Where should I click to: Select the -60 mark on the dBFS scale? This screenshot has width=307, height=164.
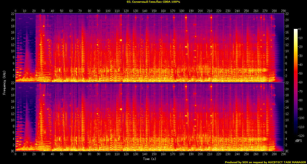pos(301,82)
